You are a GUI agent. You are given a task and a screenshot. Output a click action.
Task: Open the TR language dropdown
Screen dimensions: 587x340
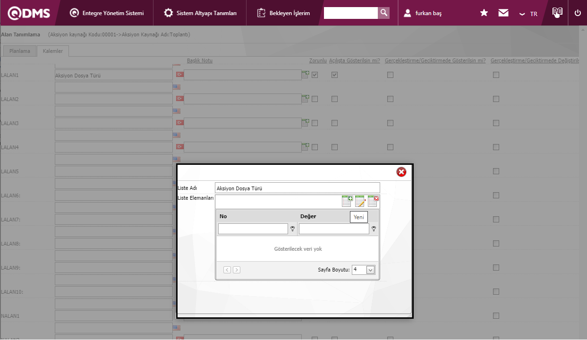click(x=528, y=14)
